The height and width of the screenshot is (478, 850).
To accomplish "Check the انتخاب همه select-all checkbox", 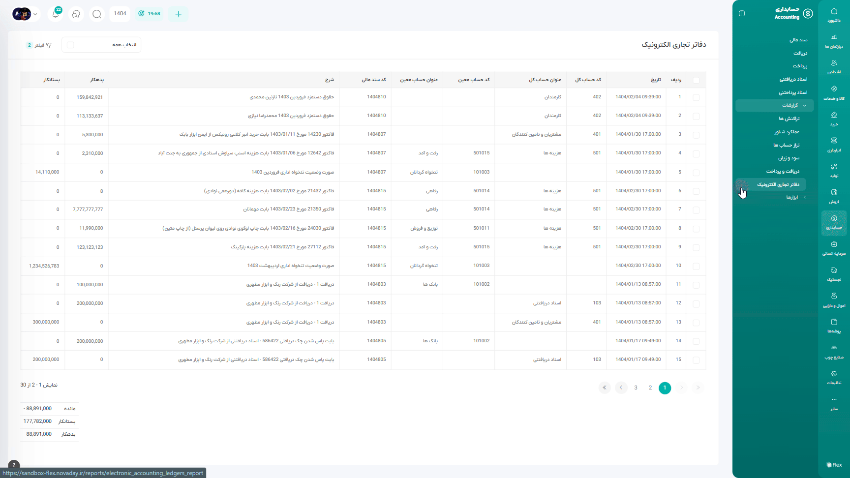I will coord(70,45).
